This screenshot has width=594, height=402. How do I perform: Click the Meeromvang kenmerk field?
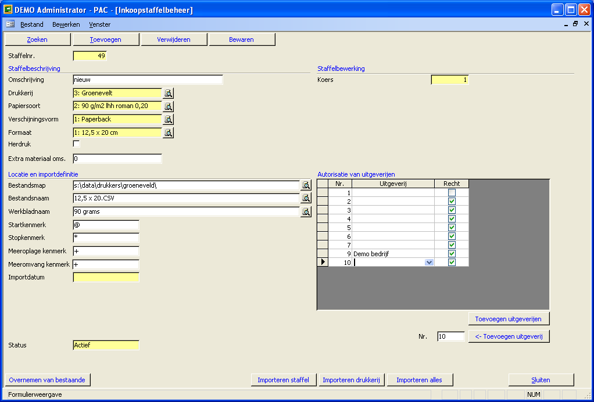pyautogui.click(x=106, y=264)
